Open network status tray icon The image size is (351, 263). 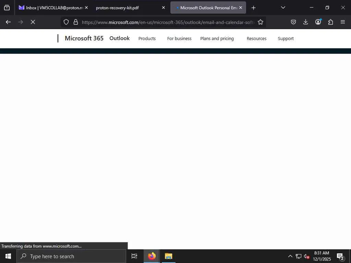coord(299,256)
